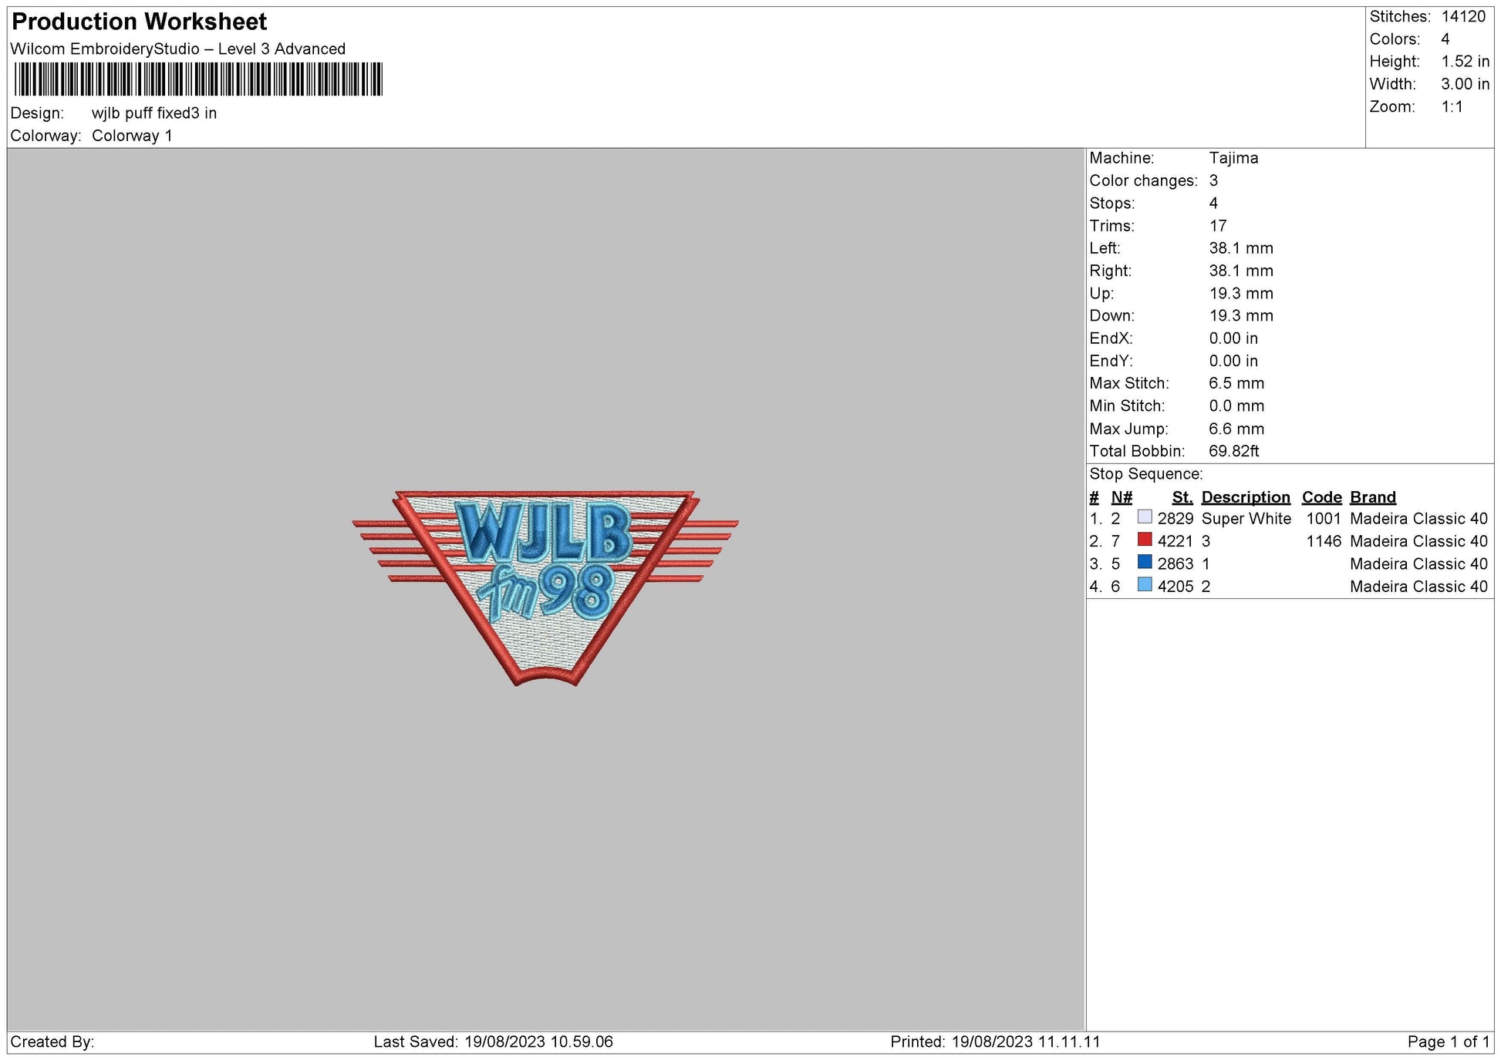This screenshot has width=1501, height=1060.
Task: Click the dark blue 2863 swatch
Action: coord(1147,564)
